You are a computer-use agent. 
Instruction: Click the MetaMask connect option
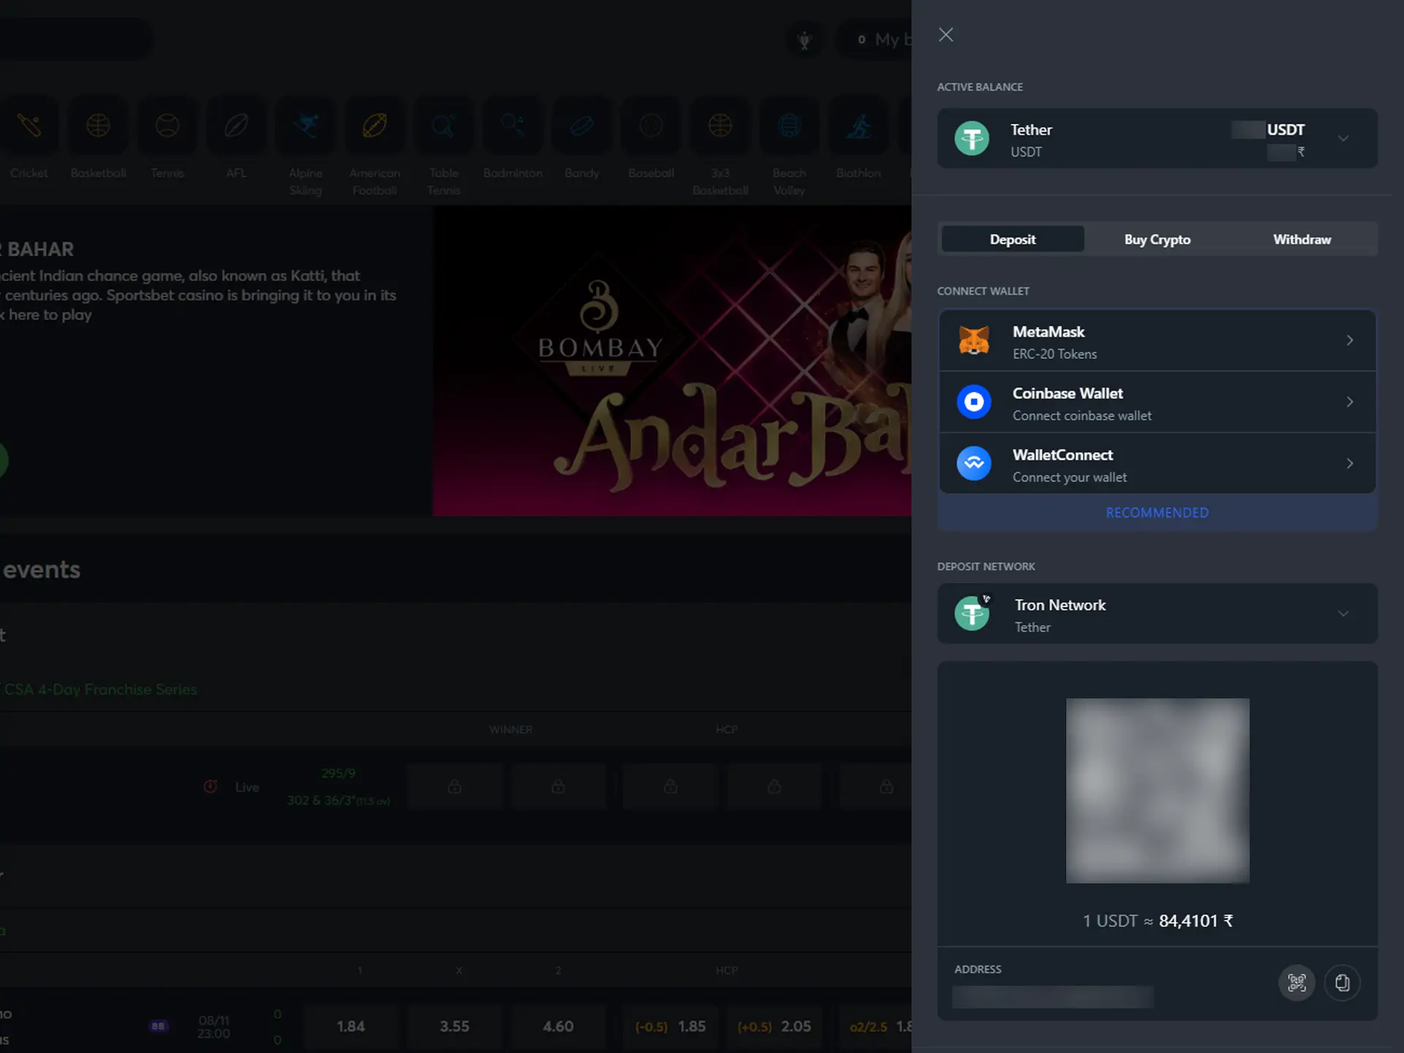[1158, 341]
